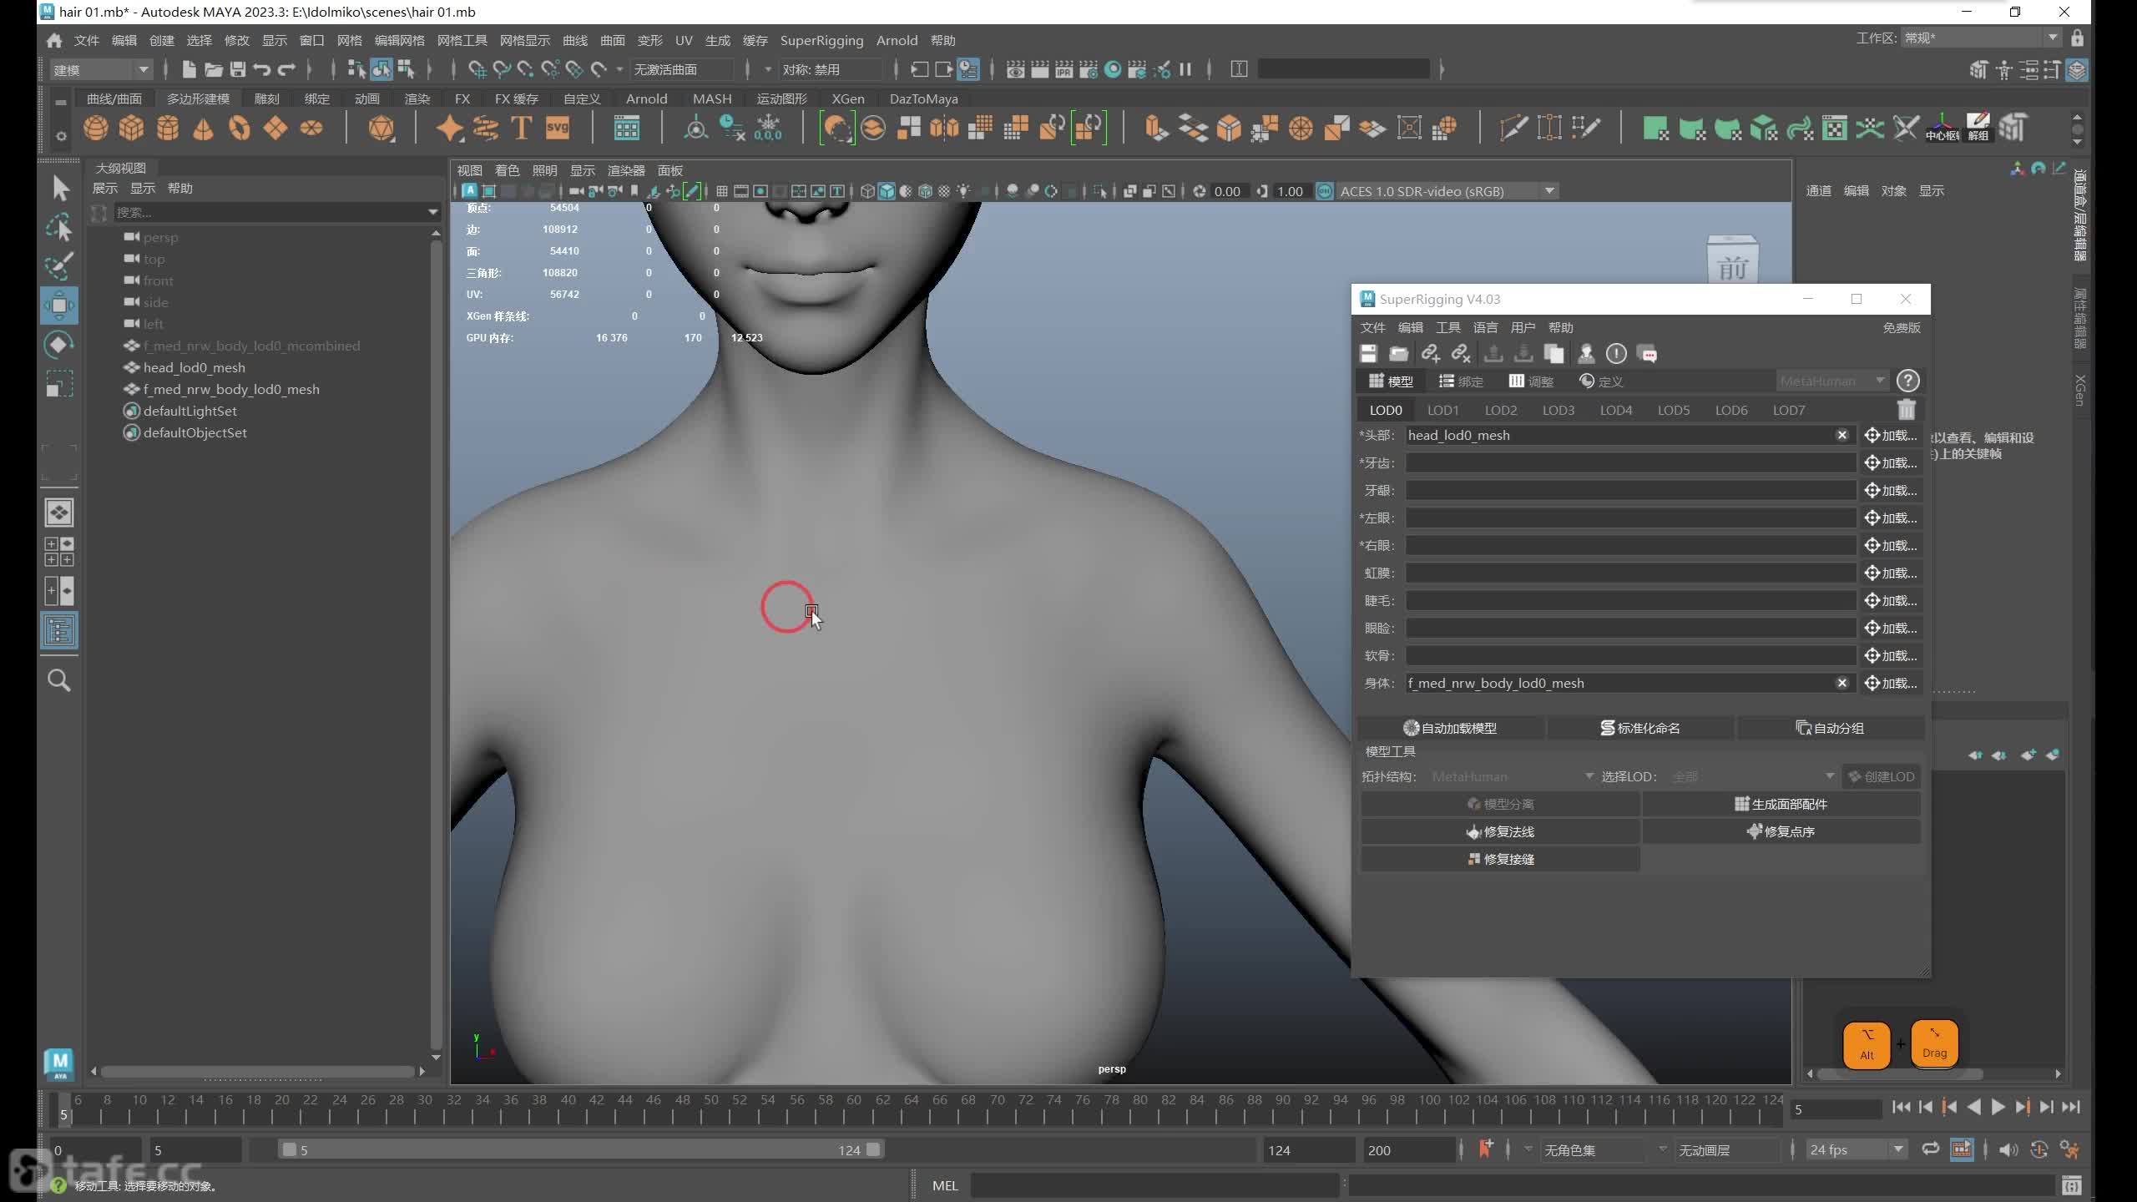Screen dimensions: 2137x1202
Task: Select the polygon sphere shelf icon
Action: pos(96,129)
